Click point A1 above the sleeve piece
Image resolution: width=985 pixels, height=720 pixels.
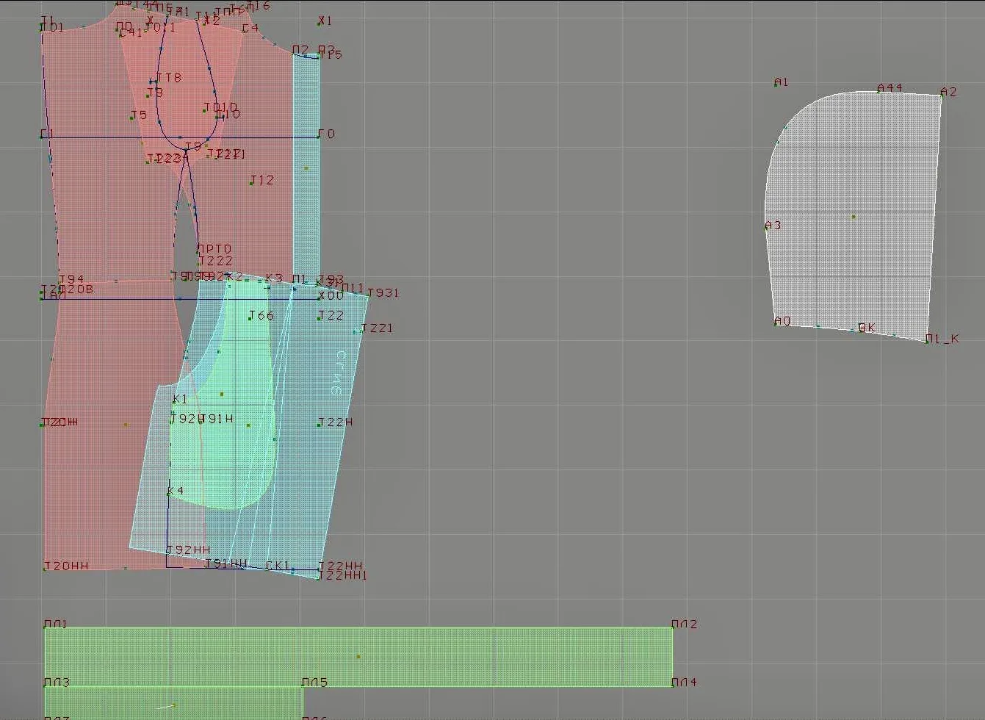[x=781, y=82]
